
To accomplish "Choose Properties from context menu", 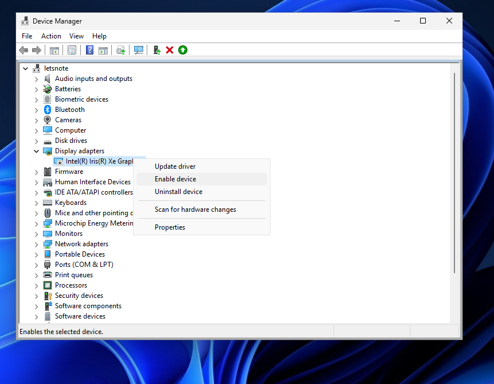I will pyautogui.click(x=202, y=227).
